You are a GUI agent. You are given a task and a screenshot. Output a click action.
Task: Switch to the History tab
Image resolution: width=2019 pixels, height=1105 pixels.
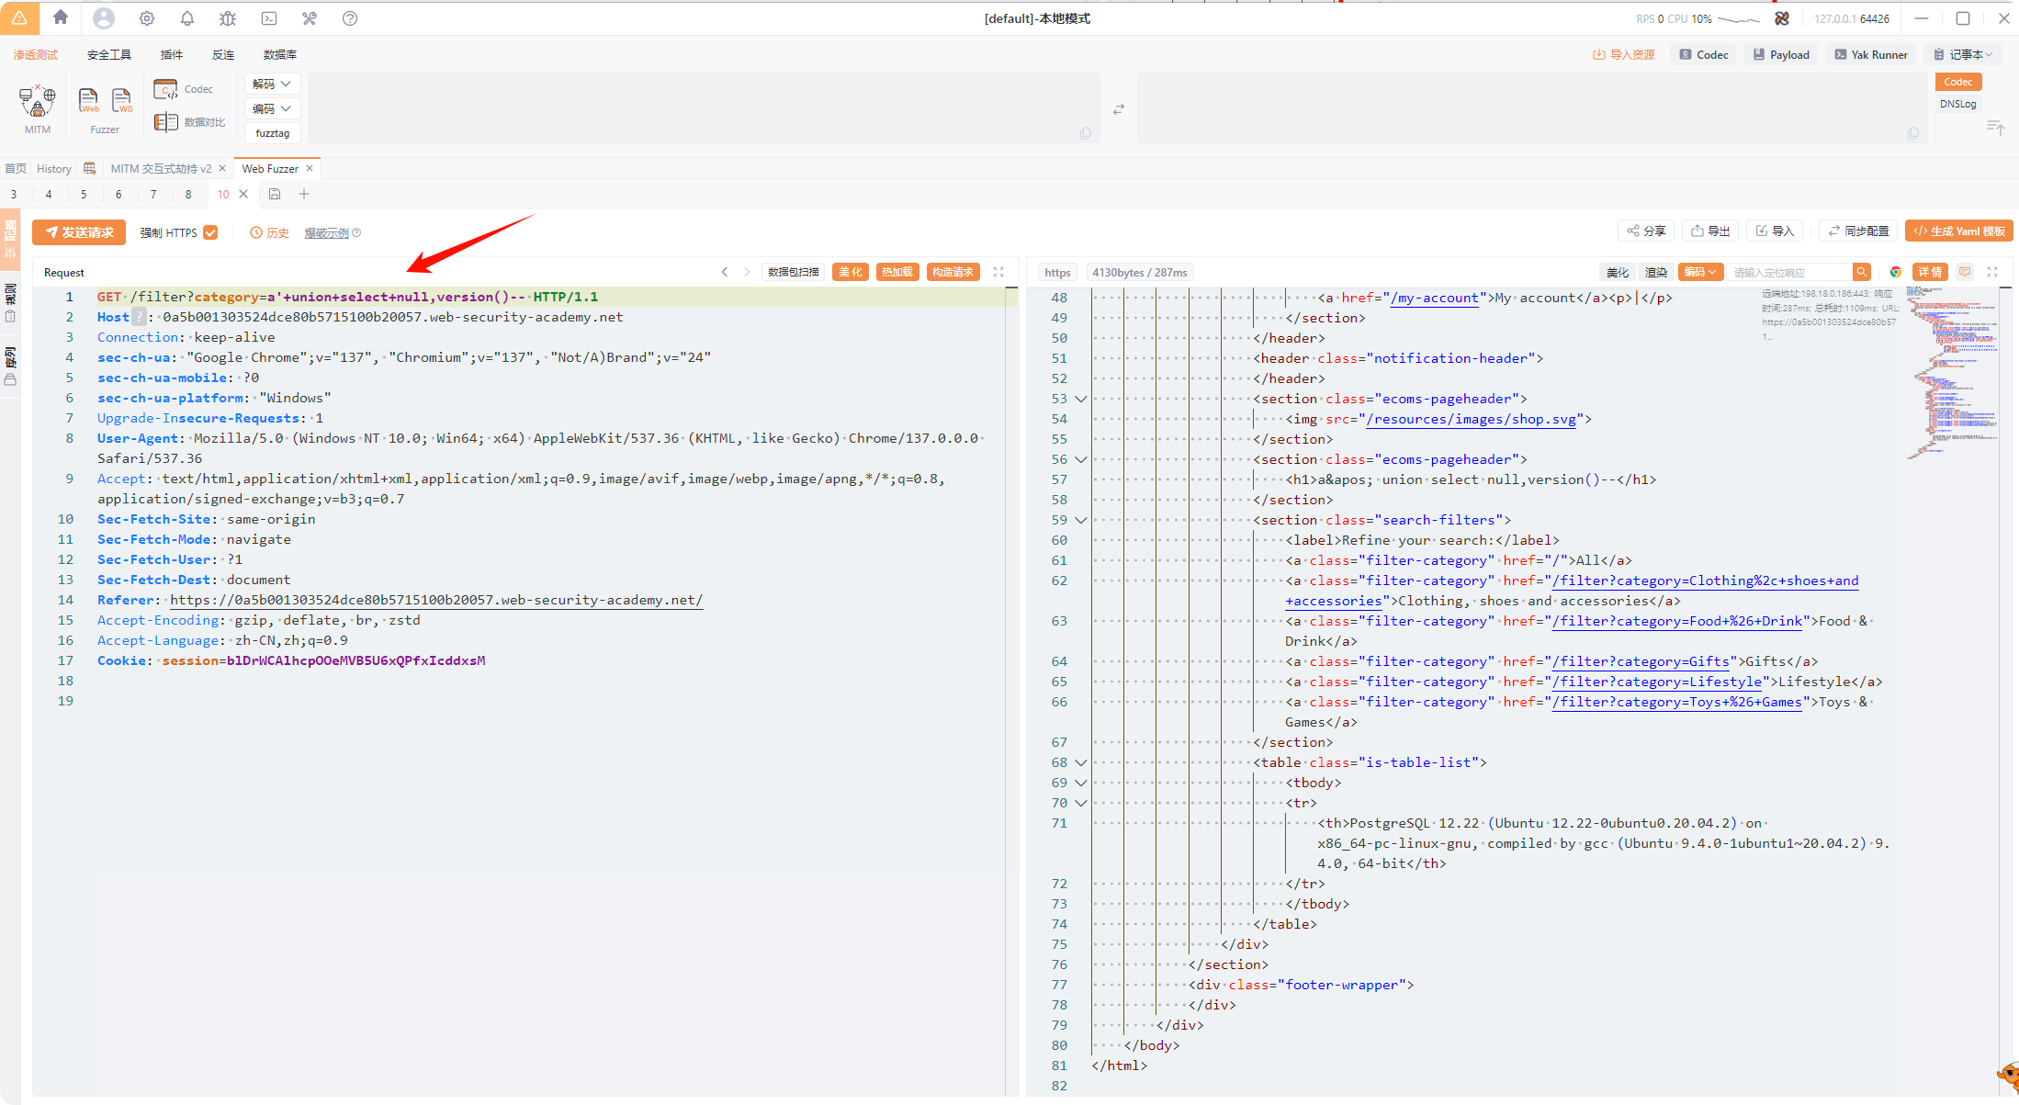(54, 169)
